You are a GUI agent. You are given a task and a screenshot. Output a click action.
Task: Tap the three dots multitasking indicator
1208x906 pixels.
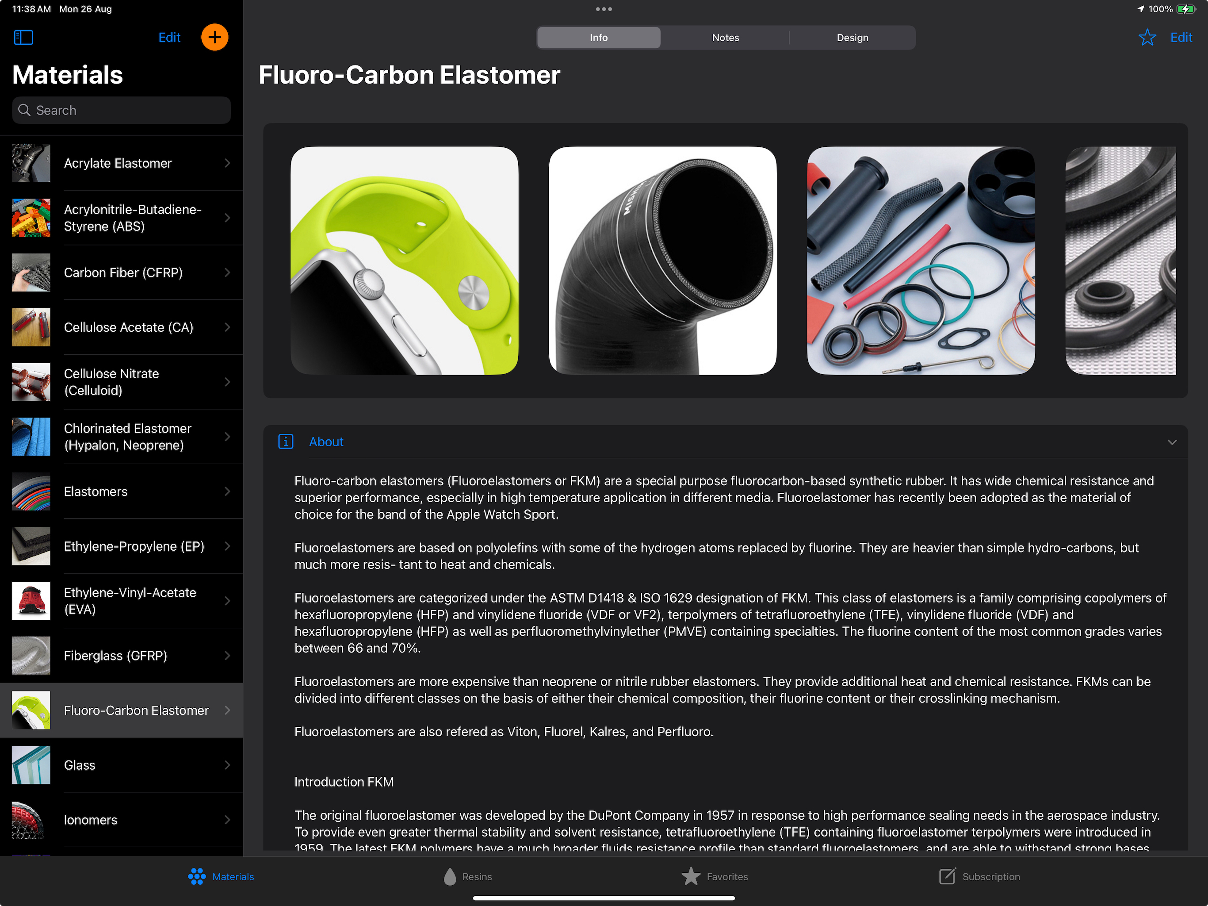(604, 9)
